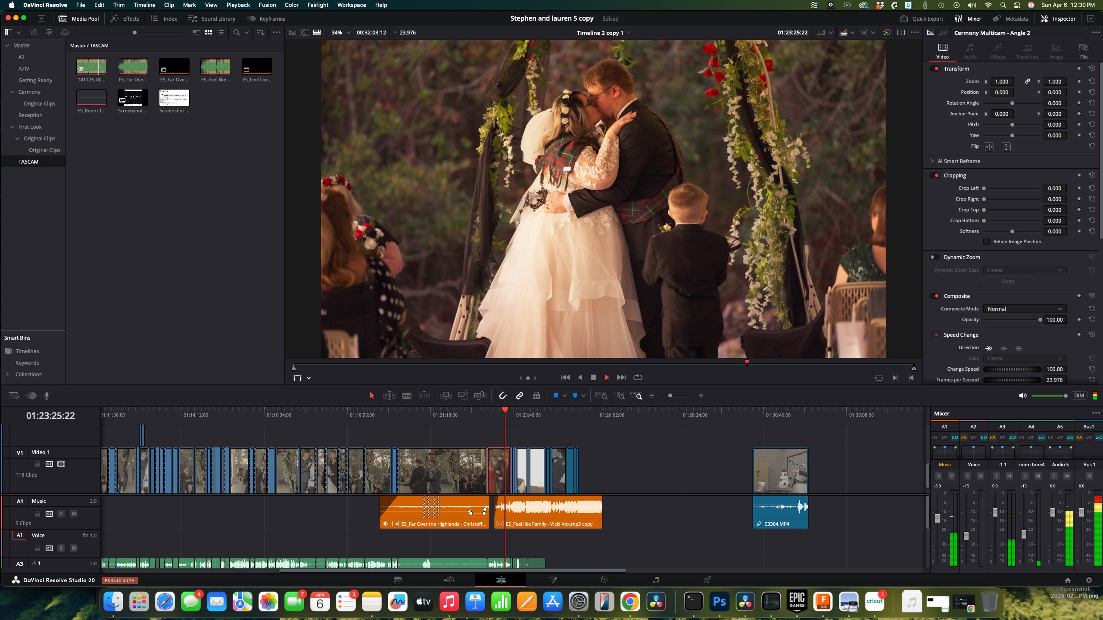Open the Fairlight menu

[x=318, y=5]
